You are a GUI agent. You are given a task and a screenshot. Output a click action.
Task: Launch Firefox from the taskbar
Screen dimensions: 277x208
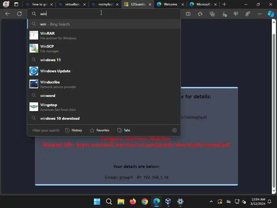[x=133, y=201]
